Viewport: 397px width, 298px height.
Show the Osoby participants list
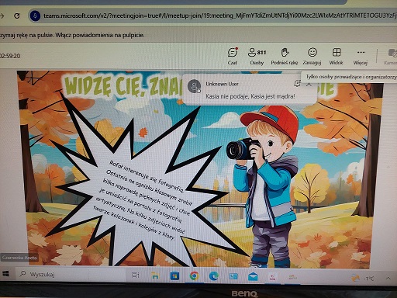coord(257,56)
